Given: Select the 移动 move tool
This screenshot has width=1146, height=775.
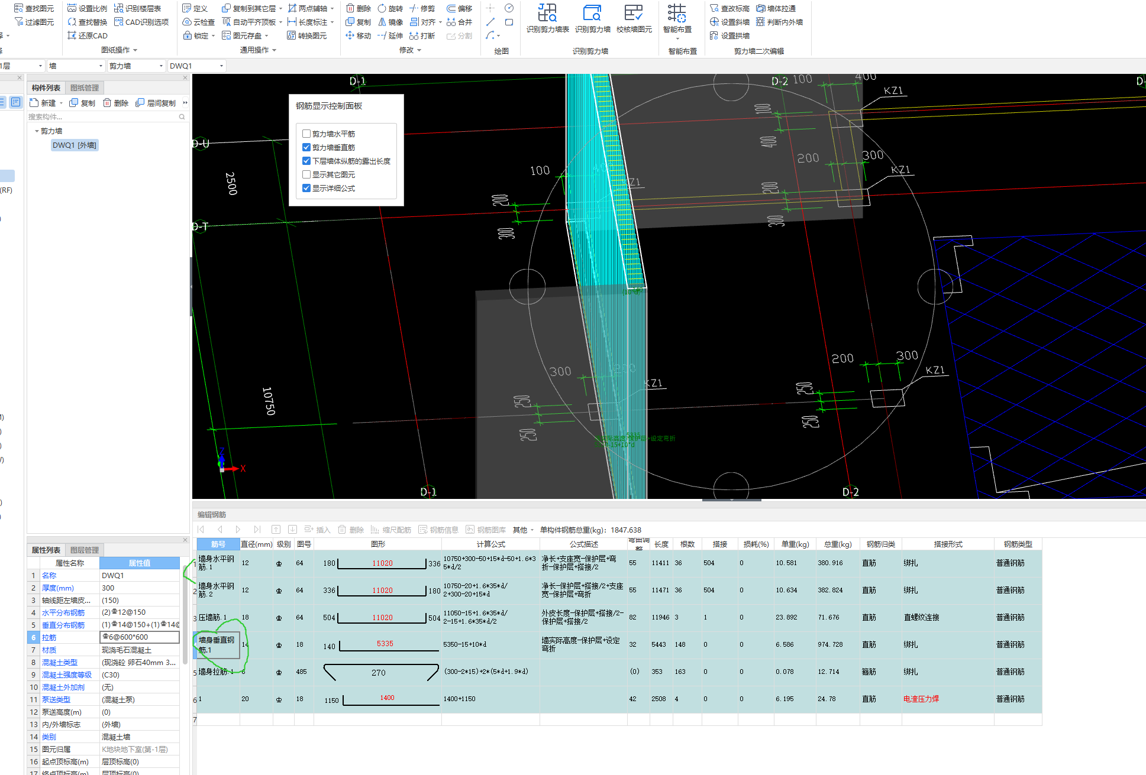Looking at the screenshot, I should click(x=358, y=35).
